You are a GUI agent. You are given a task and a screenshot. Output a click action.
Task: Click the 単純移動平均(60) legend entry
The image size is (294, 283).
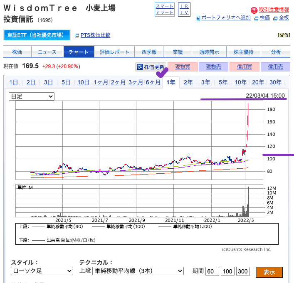pyautogui.click(x=57, y=226)
